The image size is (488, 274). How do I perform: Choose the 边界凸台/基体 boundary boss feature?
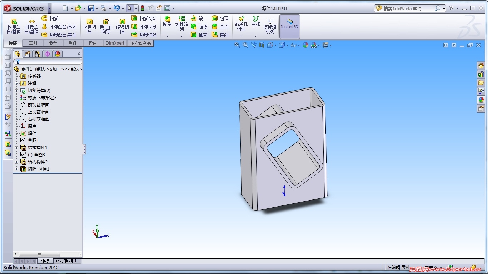point(59,35)
